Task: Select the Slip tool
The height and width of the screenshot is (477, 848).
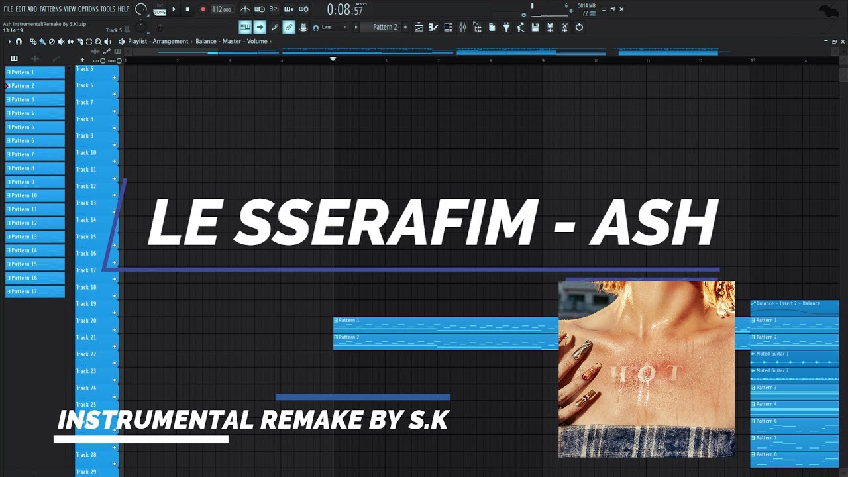Action: click(x=70, y=42)
